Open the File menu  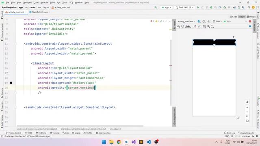7,3
